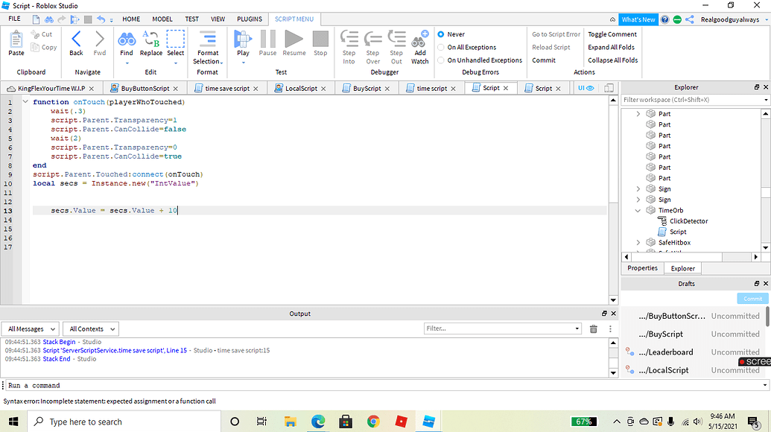This screenshot has height=432, width=771.
Task: Open Find binoculars tool
Action: (x=127, y=39)
